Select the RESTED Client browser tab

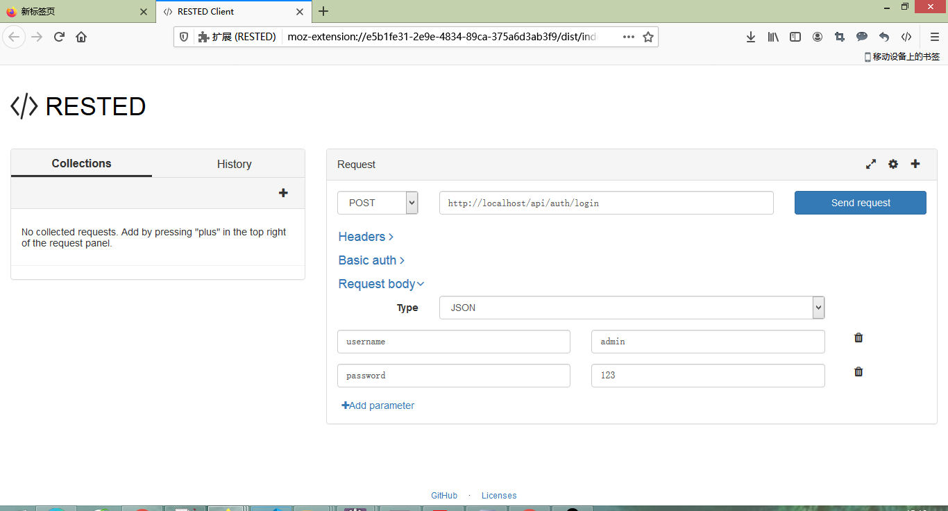(x=233, y=12)
